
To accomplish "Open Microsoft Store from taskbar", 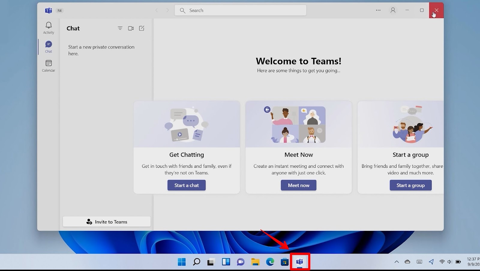I will (285, 262).
